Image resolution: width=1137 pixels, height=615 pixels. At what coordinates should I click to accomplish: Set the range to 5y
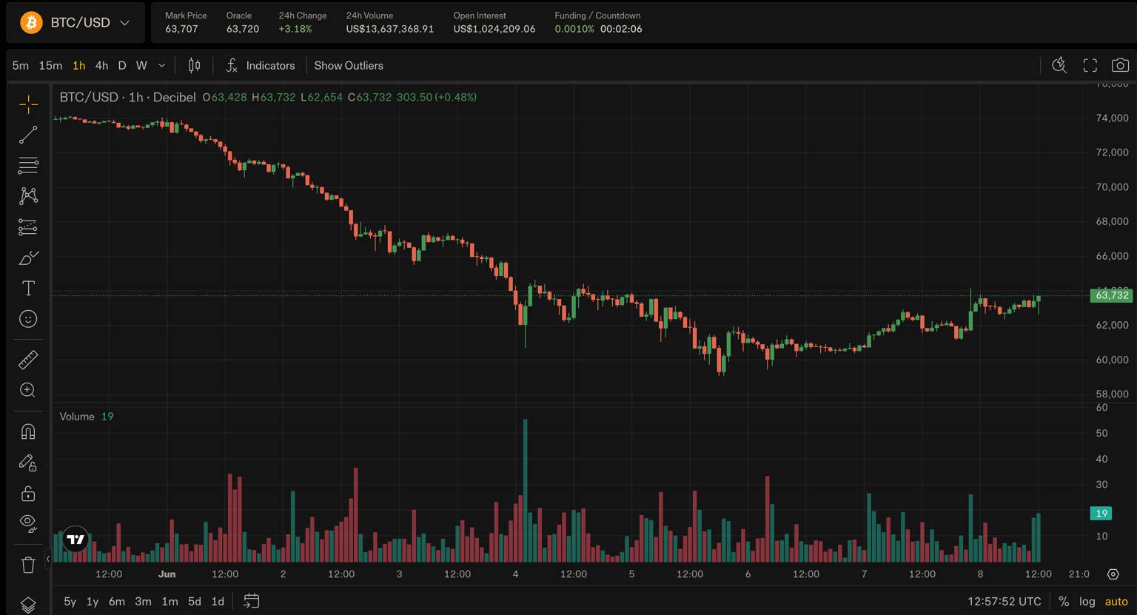point(70,601)
